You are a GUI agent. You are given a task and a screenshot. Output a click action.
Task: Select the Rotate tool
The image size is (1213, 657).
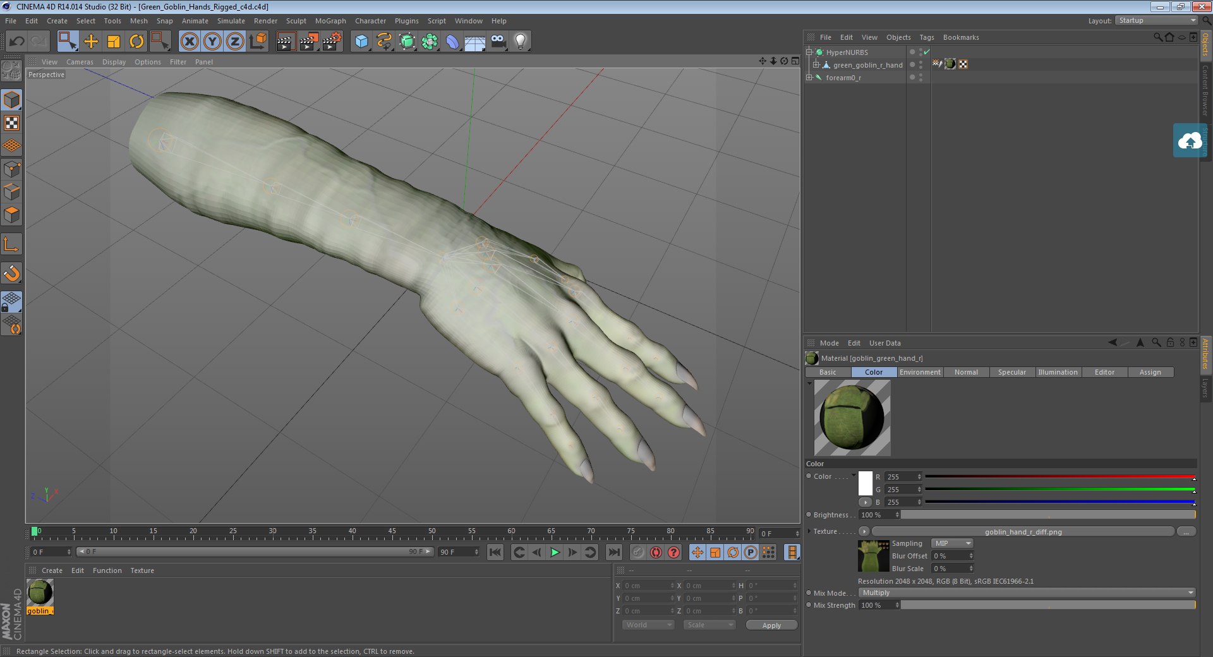coord(136,42)
